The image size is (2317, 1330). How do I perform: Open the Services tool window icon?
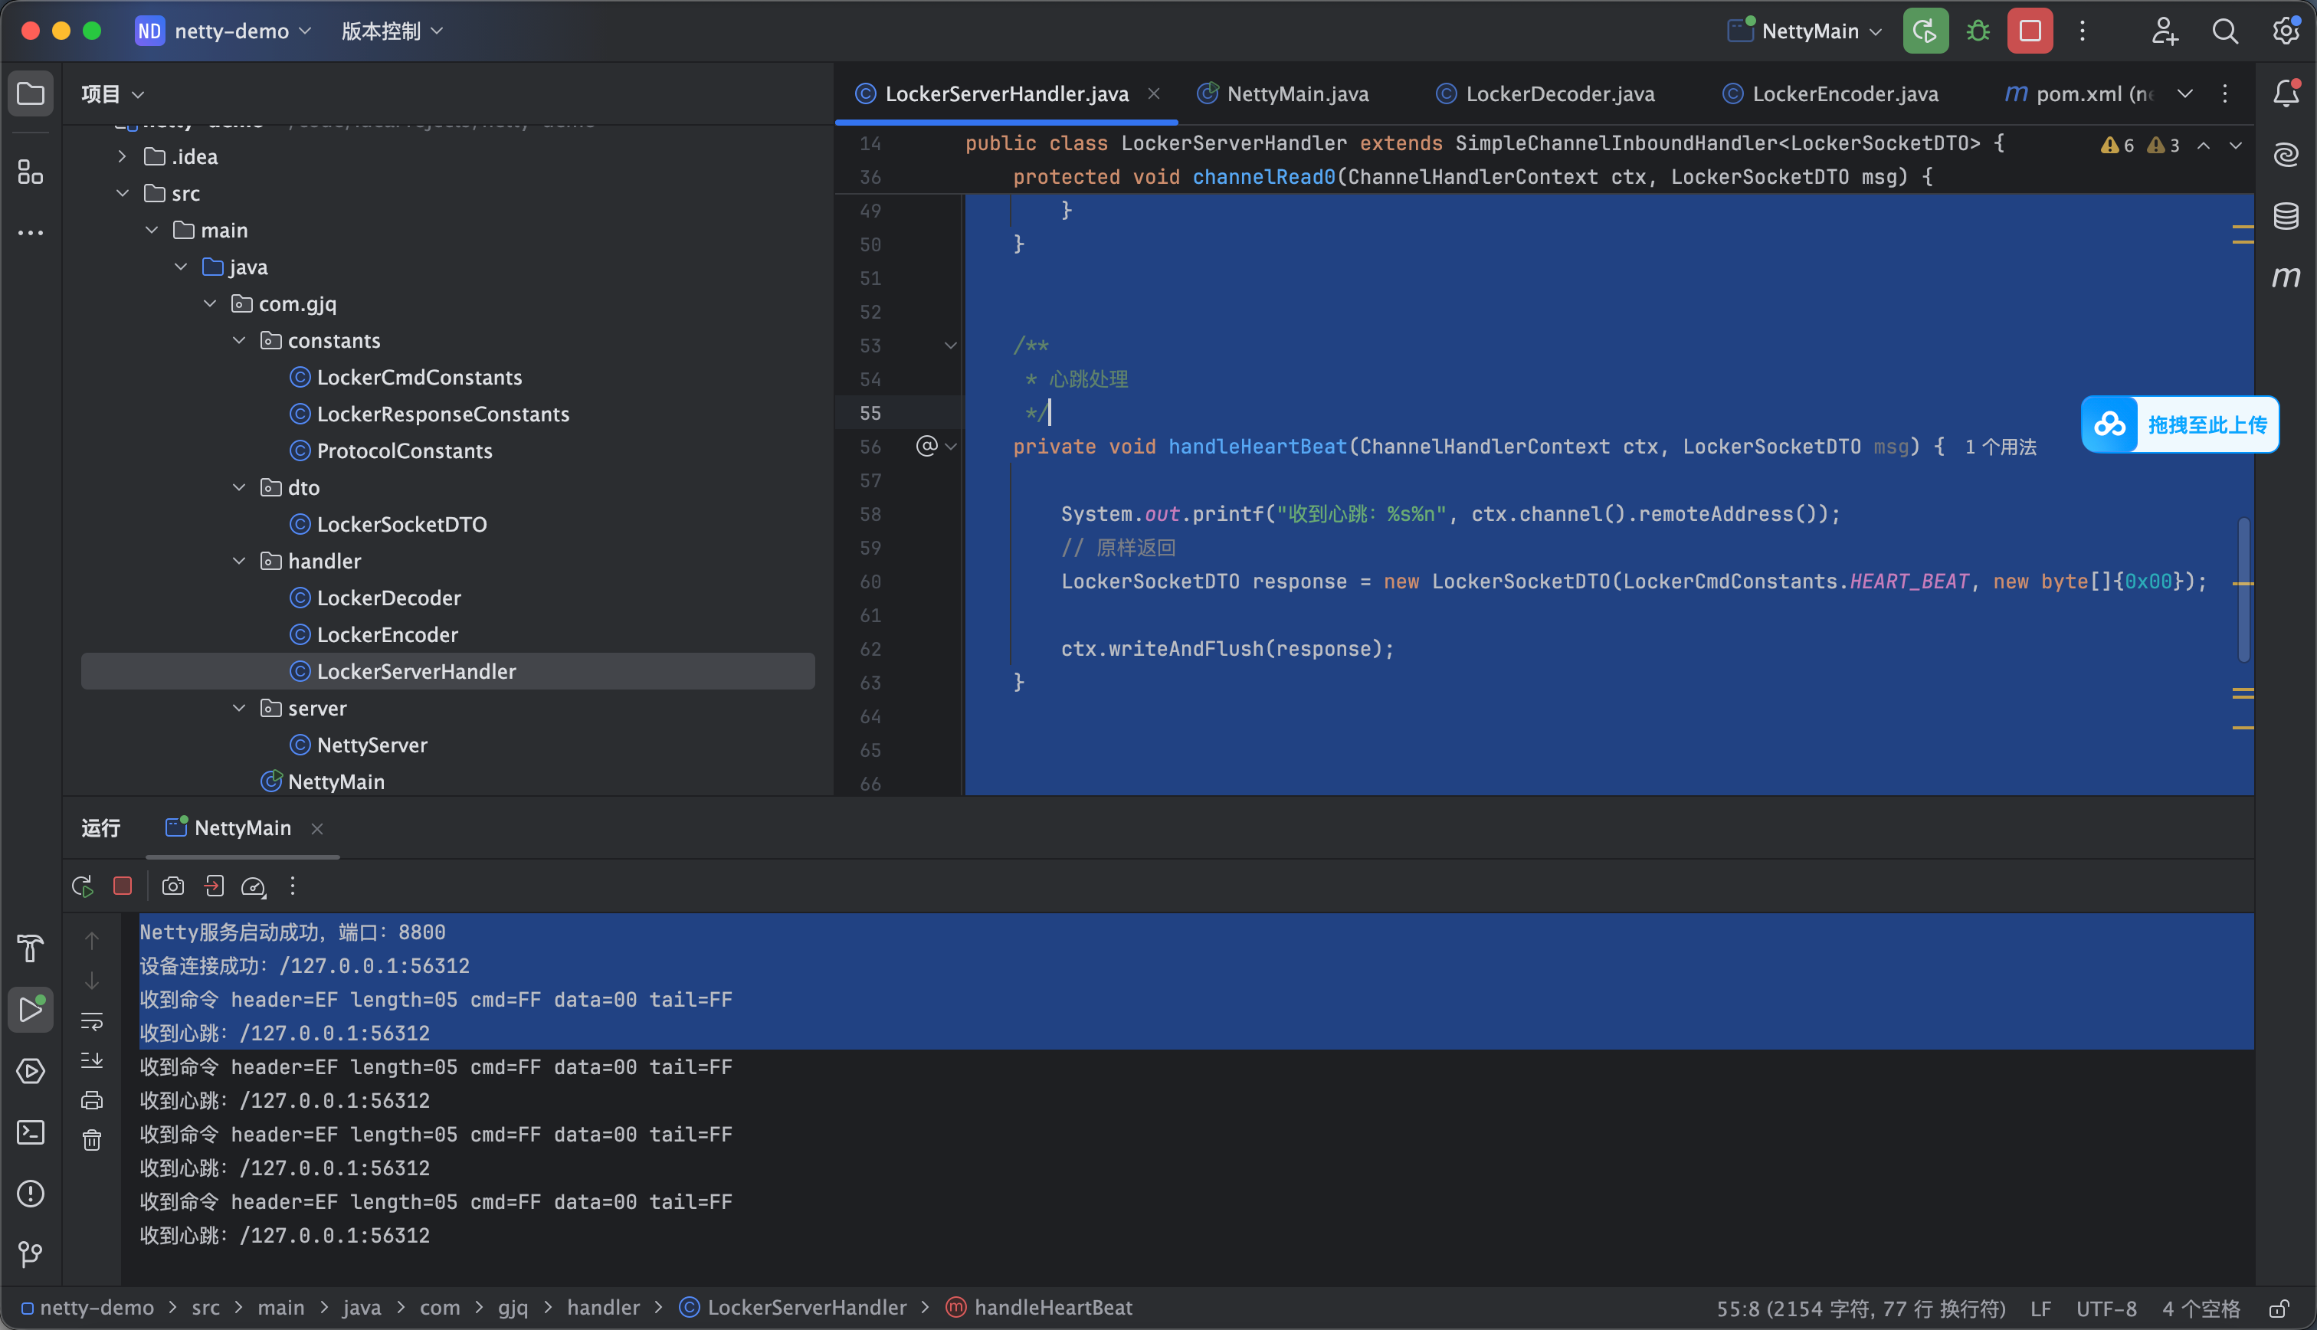(x=30, y=1070)
